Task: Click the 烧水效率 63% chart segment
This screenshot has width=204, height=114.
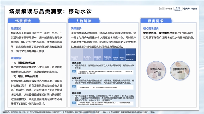Action: [77, 55]
